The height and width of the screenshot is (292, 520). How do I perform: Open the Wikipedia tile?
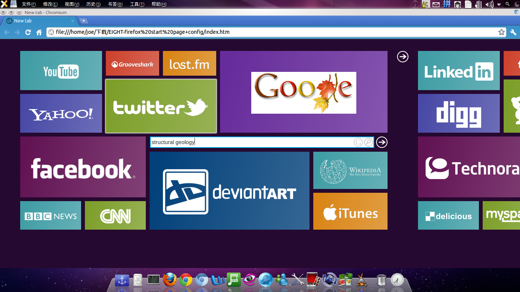[x=350, y=170]
